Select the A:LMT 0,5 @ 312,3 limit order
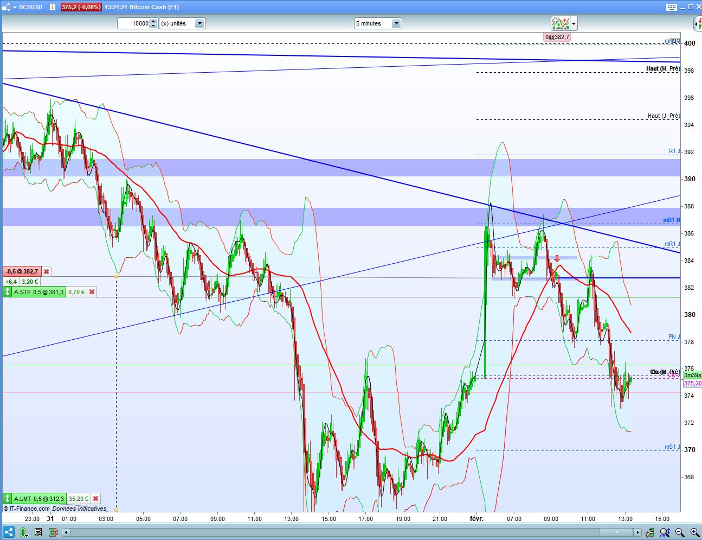Screen dimensions: 702x540 (x=39, y=499)
